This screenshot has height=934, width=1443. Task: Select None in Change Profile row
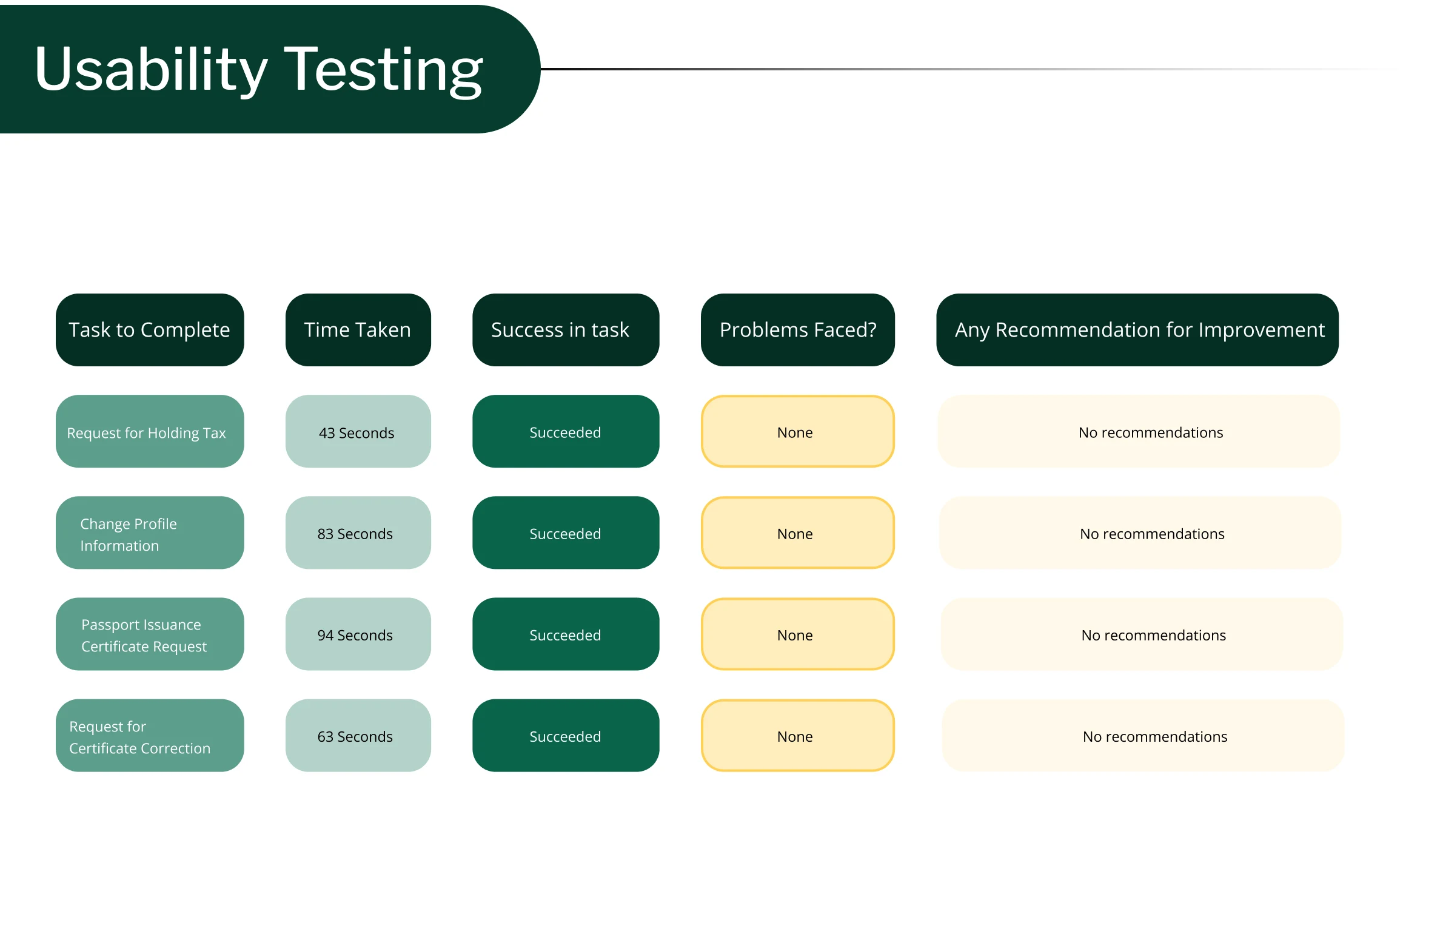pos(797,533)
